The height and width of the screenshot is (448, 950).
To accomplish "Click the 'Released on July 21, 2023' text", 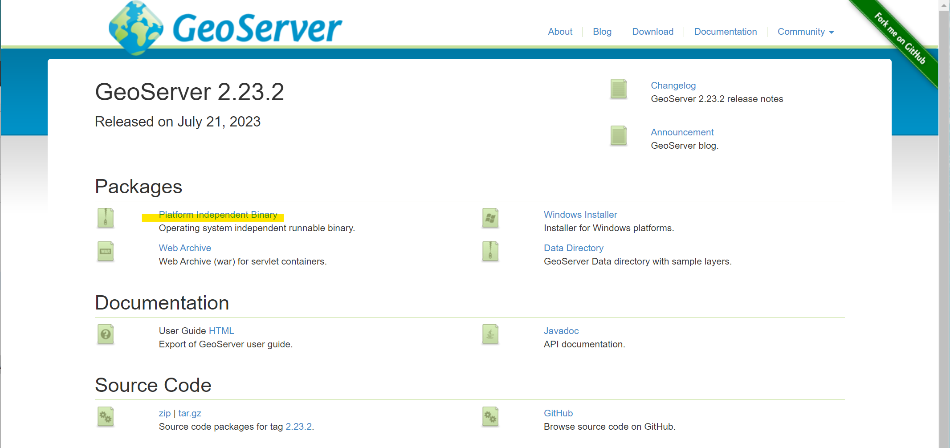I will point(178,122).
